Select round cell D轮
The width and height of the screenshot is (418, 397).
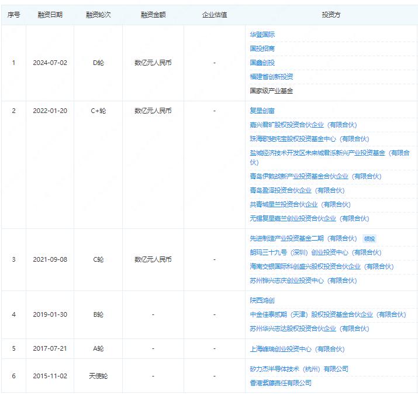[98, 63]
